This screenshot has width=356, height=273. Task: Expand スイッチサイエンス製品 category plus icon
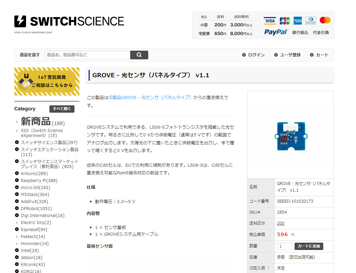coord(17,142)
